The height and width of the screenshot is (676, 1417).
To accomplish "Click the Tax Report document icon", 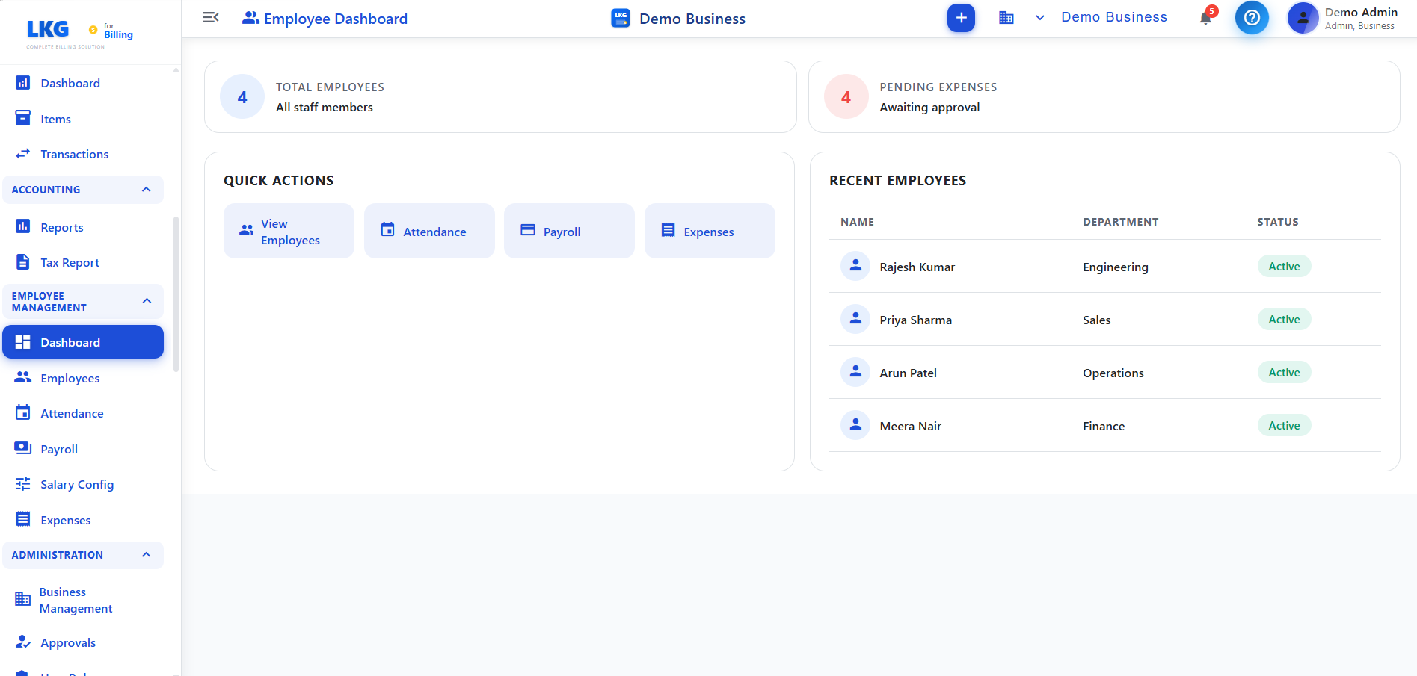I will click(23, 262).
